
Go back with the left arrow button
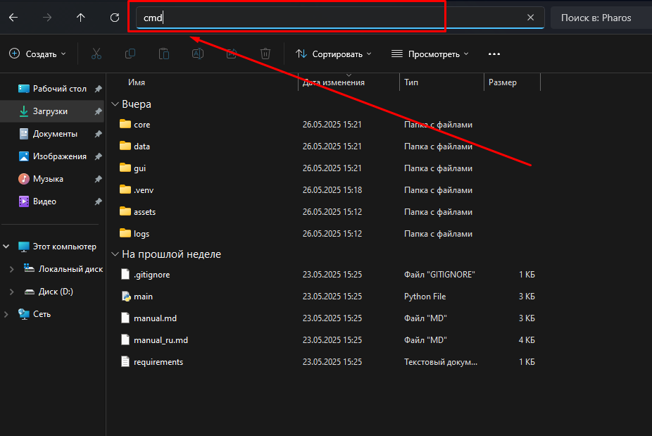(x=13, y=18)
